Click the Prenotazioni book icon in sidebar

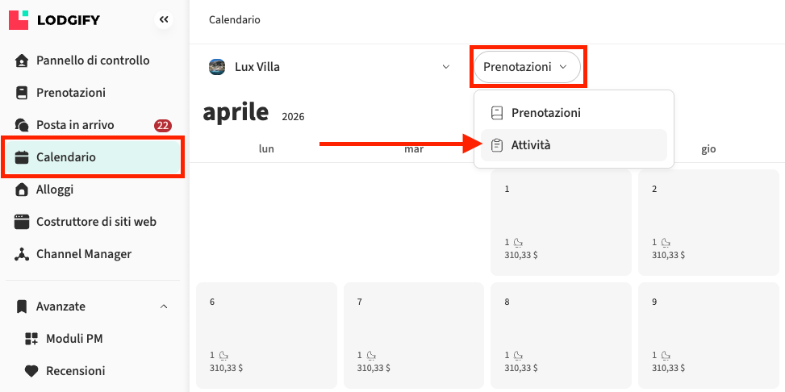click(22, 93)
